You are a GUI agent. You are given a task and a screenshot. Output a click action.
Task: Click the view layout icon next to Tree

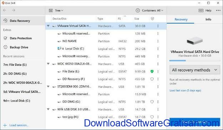[x=51, y=10]
